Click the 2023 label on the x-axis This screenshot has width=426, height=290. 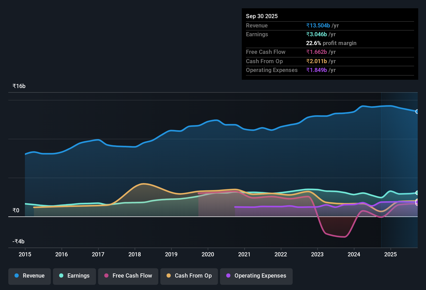317,255
